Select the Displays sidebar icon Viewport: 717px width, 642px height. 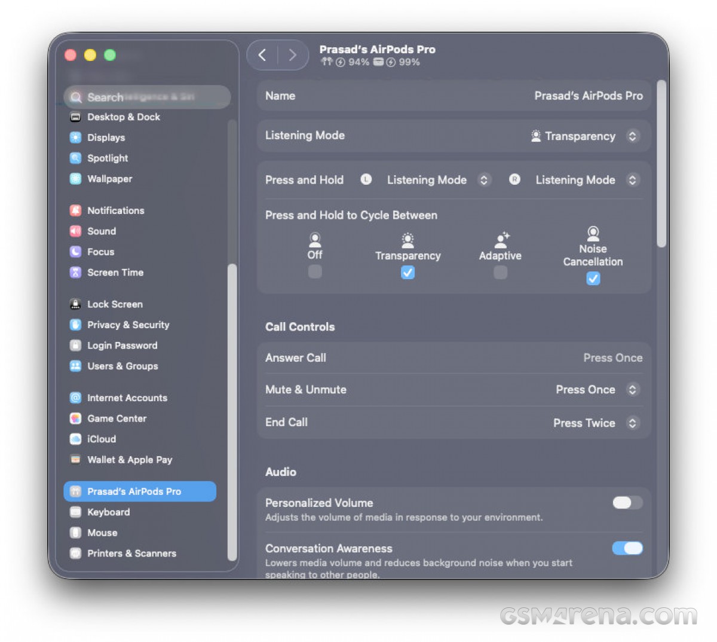(75, 137)
